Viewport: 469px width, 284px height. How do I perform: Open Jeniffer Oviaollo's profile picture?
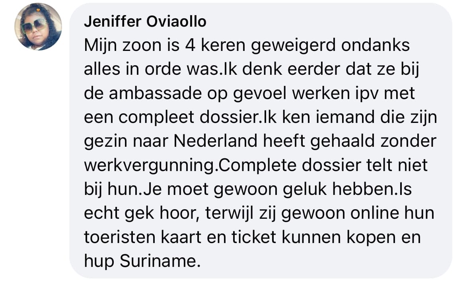[38, 27]
